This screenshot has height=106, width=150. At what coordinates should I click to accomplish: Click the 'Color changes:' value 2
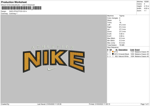point(120,18)
